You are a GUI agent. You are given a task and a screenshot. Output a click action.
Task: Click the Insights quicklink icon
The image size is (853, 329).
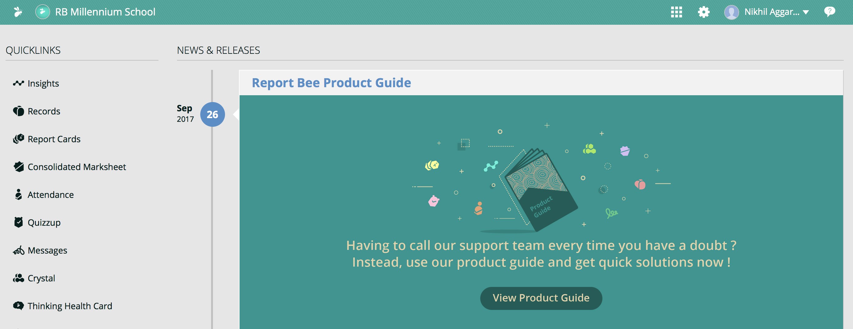click(19, 83)
